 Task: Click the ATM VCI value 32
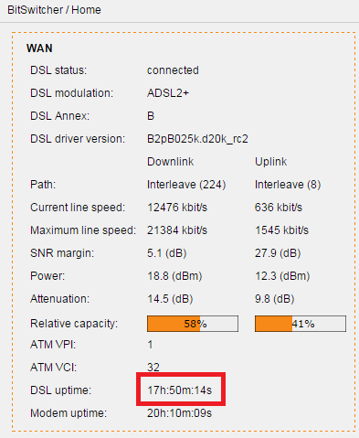click(153, 368)
